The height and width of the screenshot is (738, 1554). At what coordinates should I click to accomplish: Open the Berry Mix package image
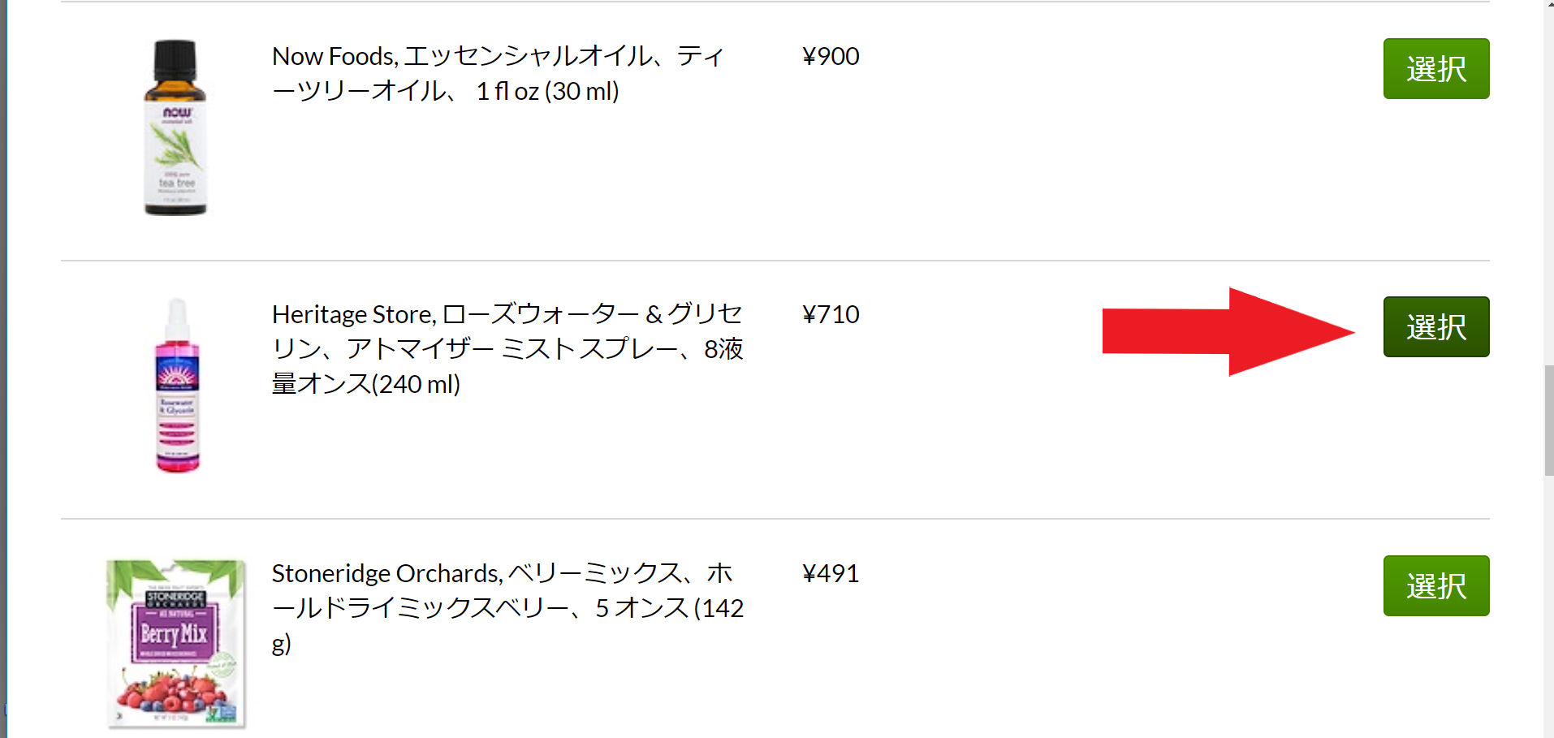coord(175,643)
